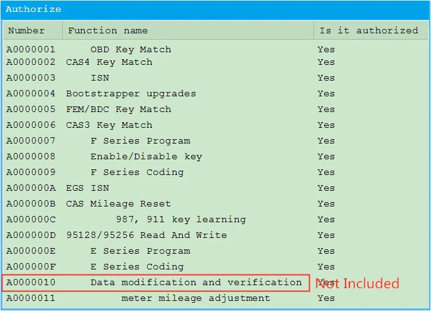Click the FEM/BDC Key Match function name
Viewport: 431px width, 311px height.
click(119, 110)
